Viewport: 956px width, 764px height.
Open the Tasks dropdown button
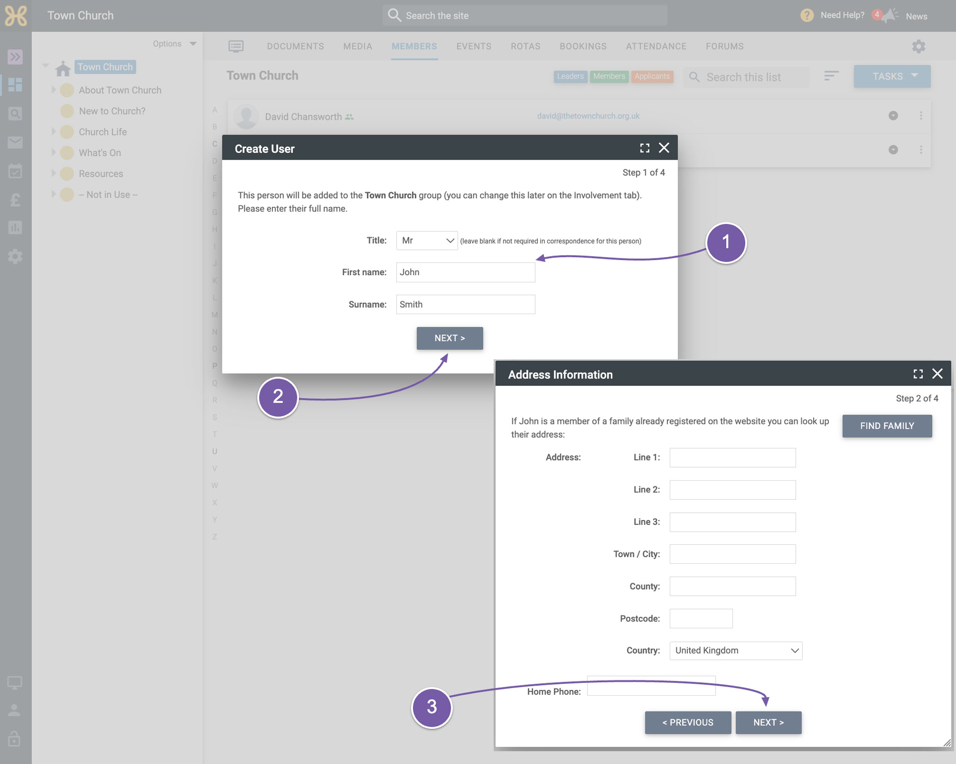pos(892,76)
